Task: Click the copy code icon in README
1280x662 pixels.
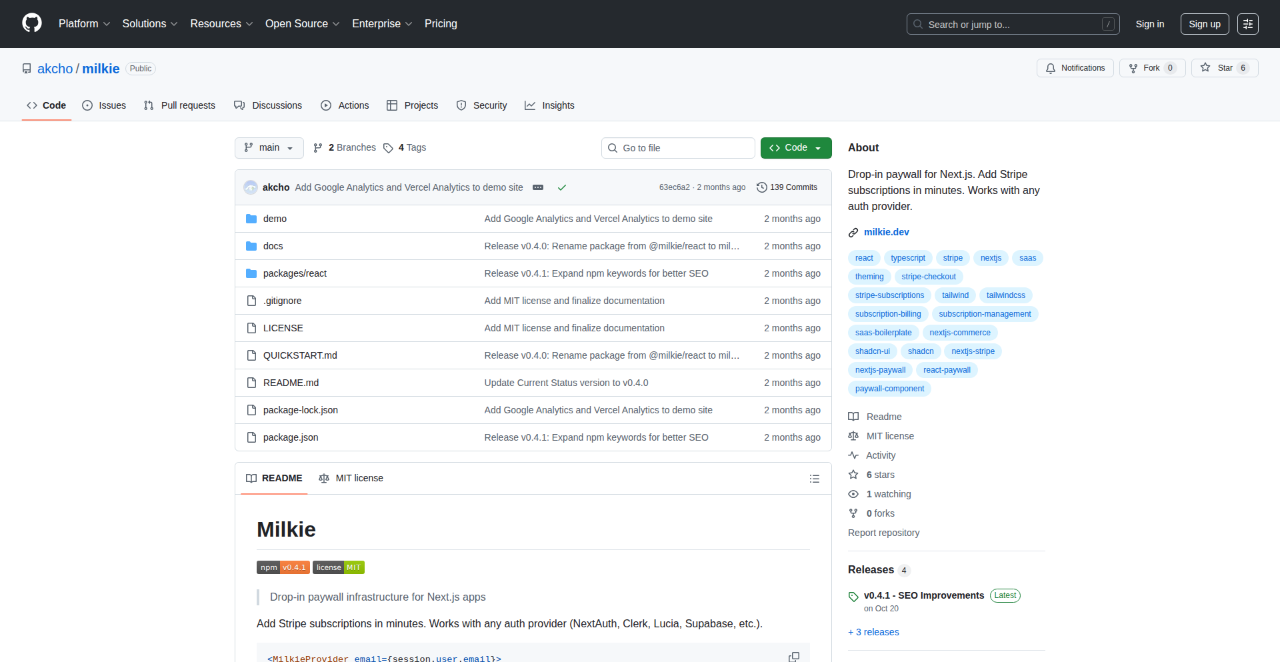Action: tap(793, 657)
